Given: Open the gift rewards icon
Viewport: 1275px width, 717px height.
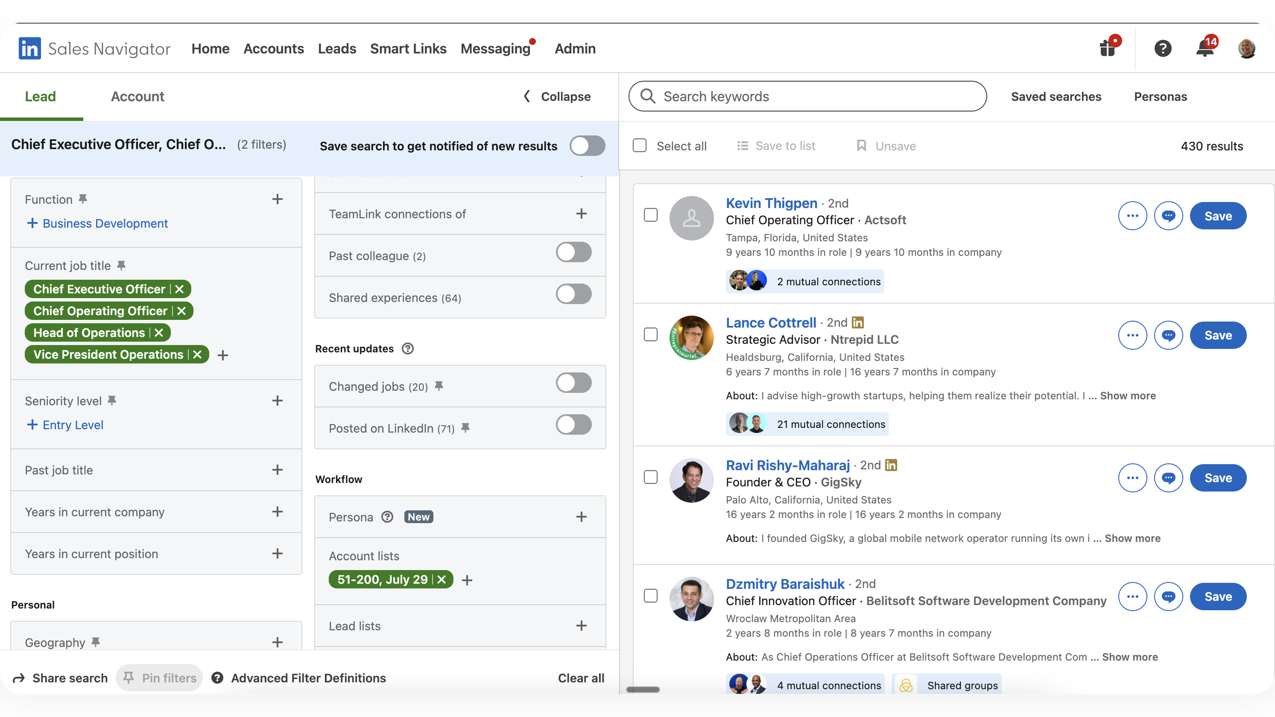Looking at the screenshot, I should tap(1108, 48).
